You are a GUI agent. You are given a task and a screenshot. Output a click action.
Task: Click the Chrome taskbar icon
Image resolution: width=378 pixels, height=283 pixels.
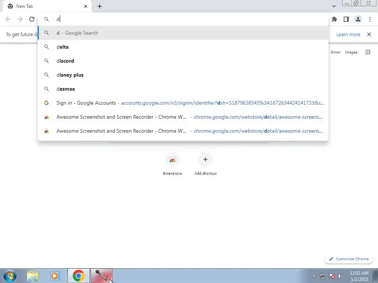78,276
